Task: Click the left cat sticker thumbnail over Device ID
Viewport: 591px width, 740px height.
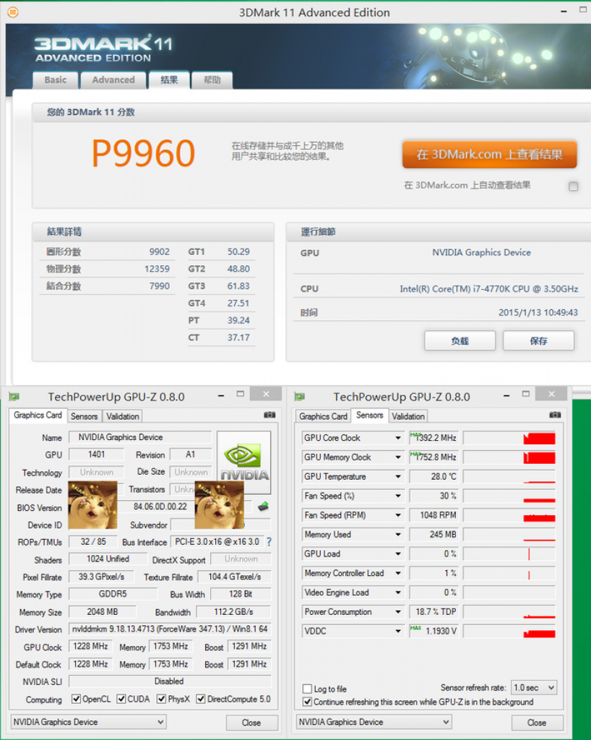Action: click(92, 505)
